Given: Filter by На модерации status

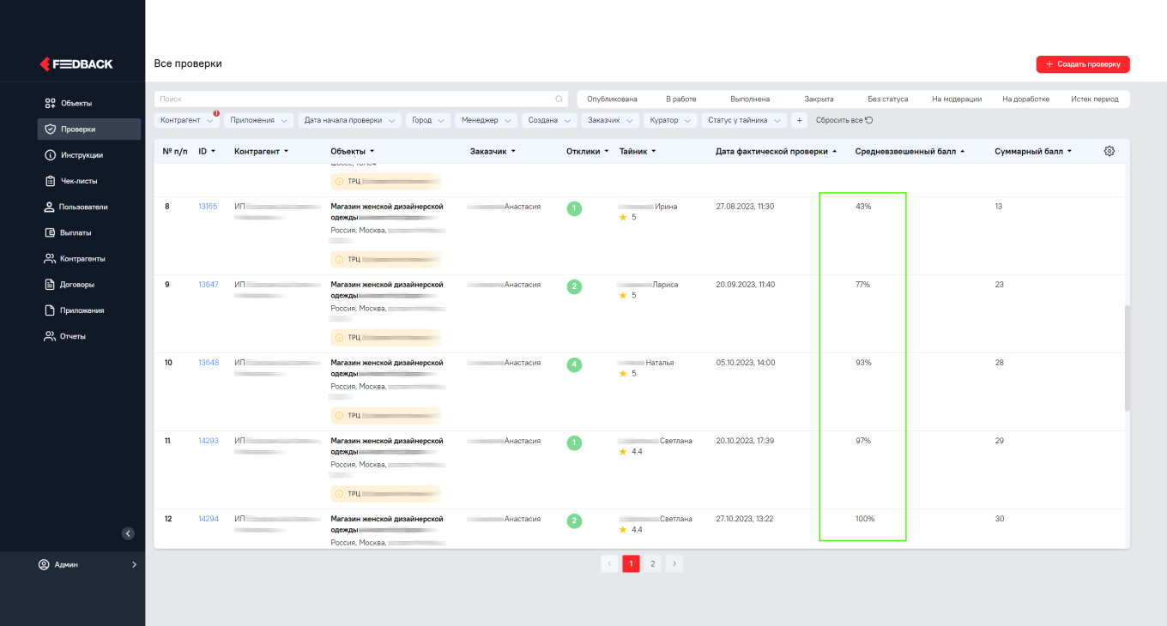Looking at the screenshot, I should point(957,99).
